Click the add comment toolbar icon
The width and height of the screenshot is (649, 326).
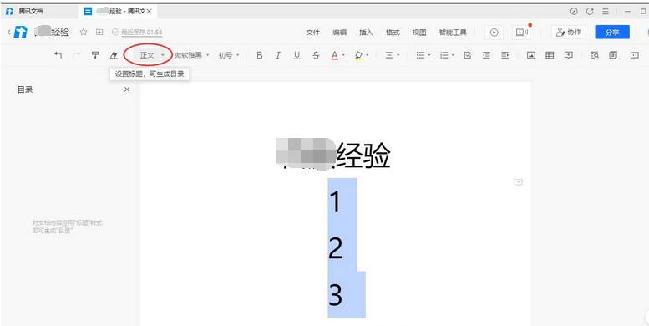pyautogui.click(x=569, y=55)
